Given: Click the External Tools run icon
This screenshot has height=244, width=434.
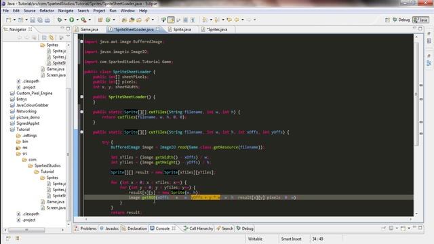Looking at the screenshot, I should click(83, 20).
